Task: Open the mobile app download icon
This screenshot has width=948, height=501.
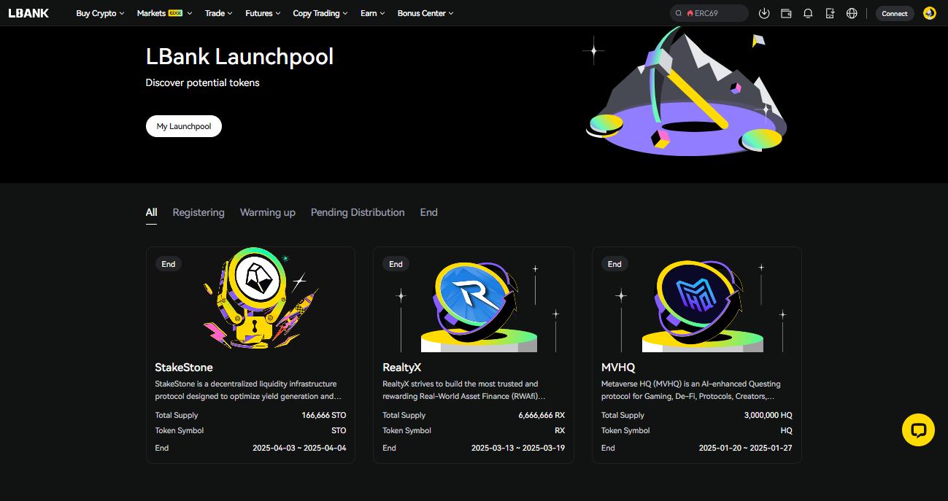Action: 830,13
